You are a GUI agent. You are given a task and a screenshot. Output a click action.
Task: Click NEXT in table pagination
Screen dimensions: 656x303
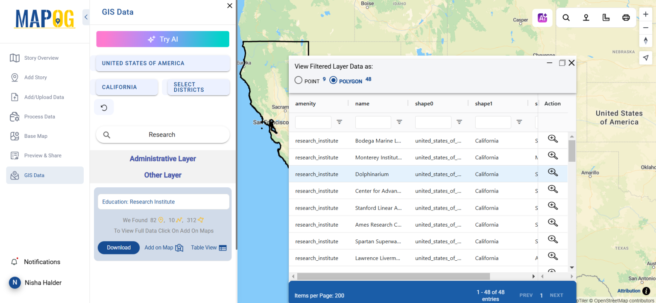(556, 295)
